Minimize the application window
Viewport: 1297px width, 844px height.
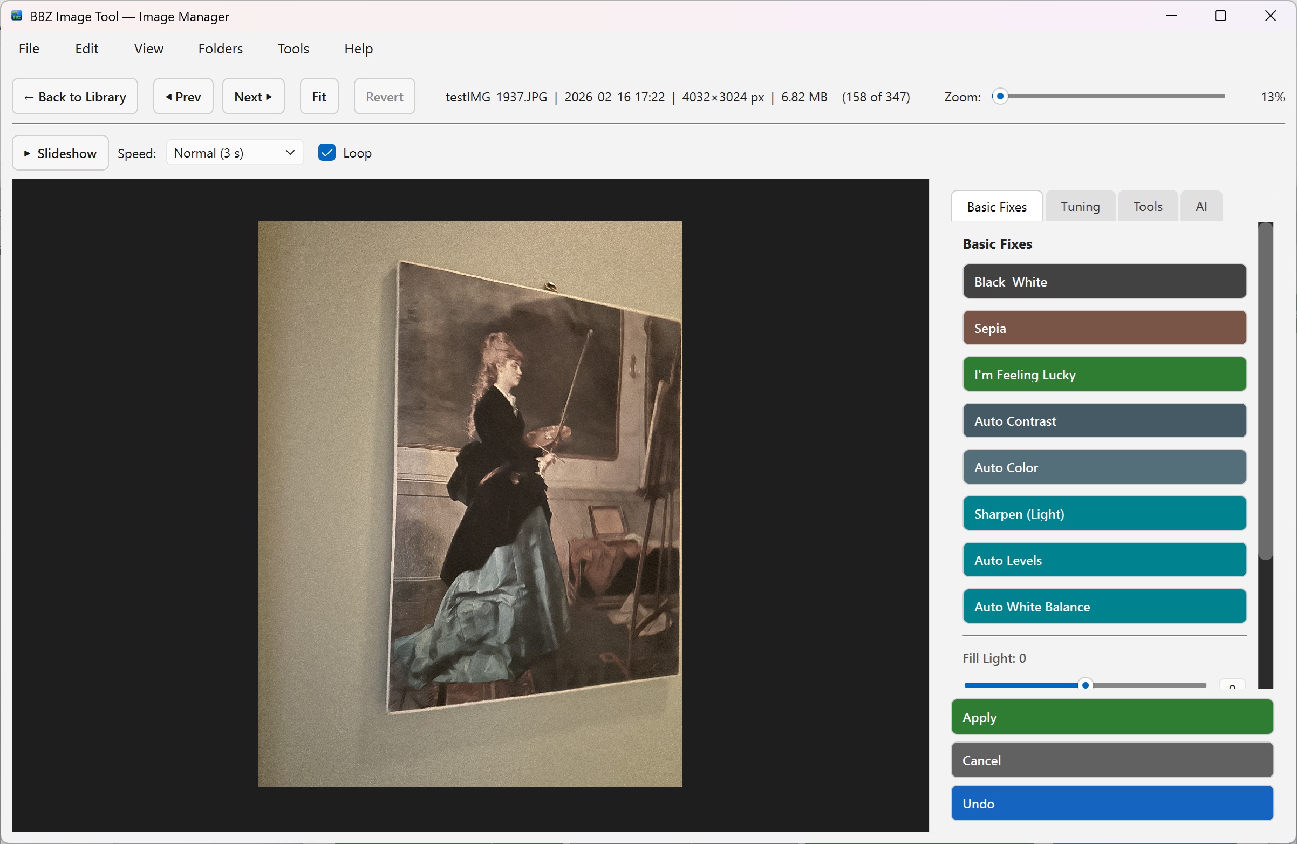point(1172,16)
